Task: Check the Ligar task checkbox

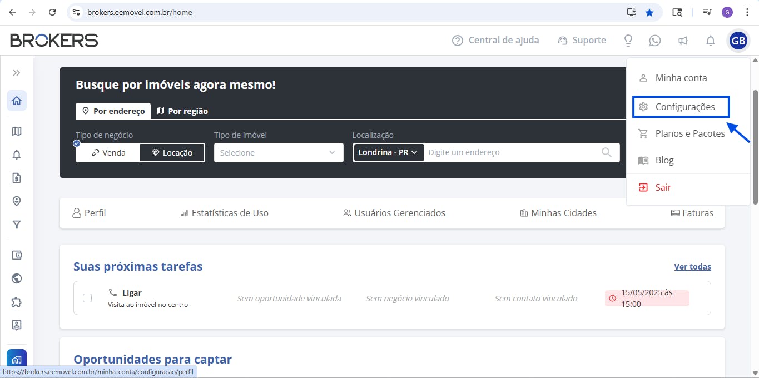Action: click(87, 298)
